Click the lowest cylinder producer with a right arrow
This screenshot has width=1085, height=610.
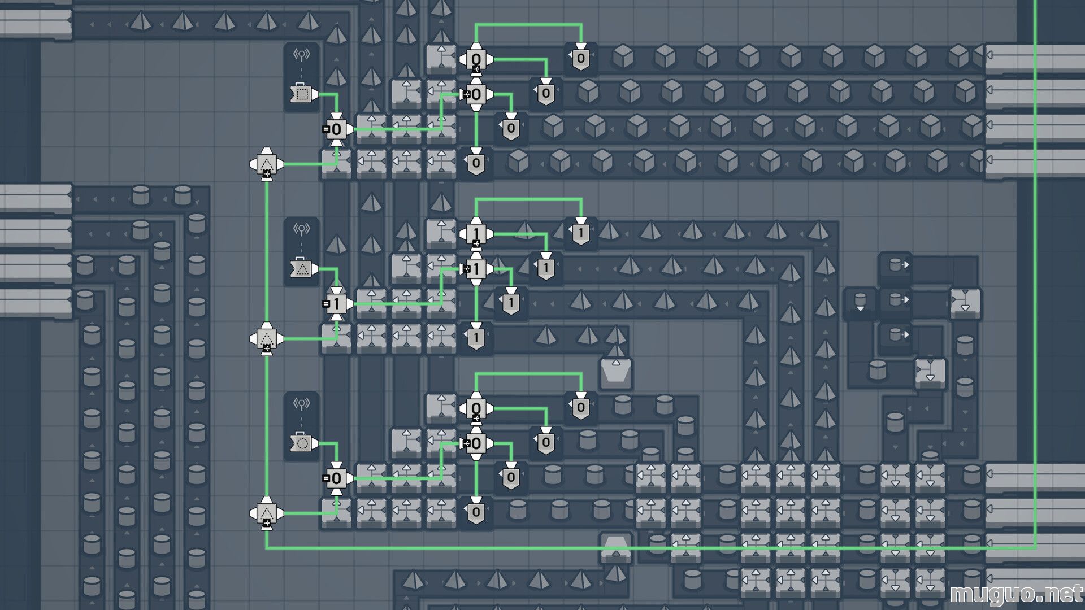[896, 335]
